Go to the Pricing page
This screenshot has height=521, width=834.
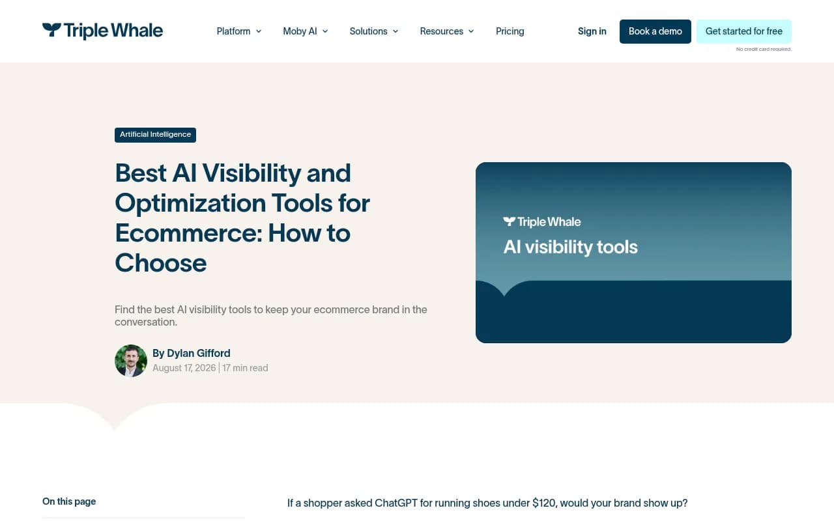click(510, 31)
